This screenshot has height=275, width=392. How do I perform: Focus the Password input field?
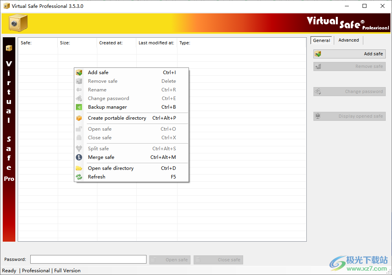click(x=88, y=259)
